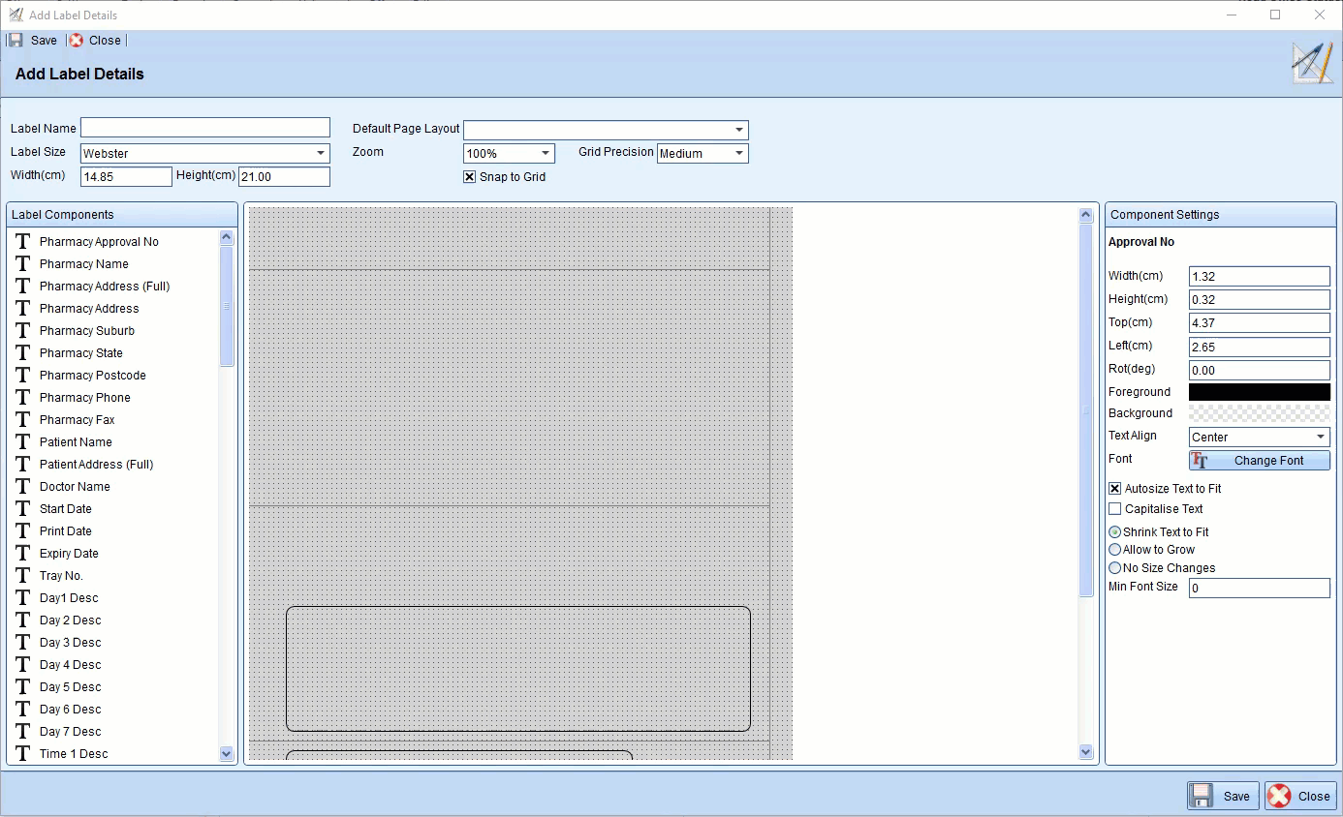Click the bottom Close button
Screen dimensions: 1343x817
point(1300,796)
